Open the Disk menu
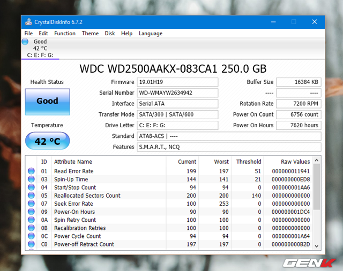This screenshot has width=343, height=271. [109, 33]
